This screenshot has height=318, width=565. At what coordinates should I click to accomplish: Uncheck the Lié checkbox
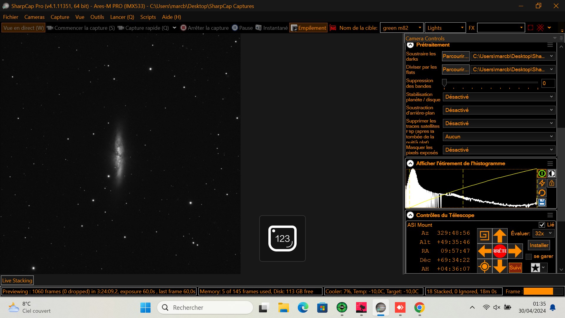[x=542, y=225]
